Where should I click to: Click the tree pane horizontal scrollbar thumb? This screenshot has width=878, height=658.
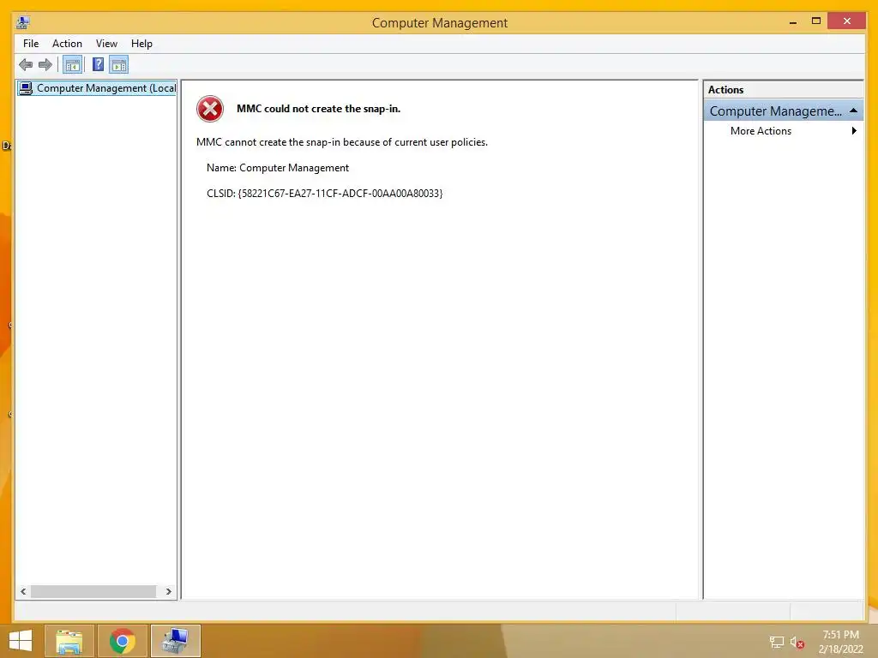(x=93, y=591)
